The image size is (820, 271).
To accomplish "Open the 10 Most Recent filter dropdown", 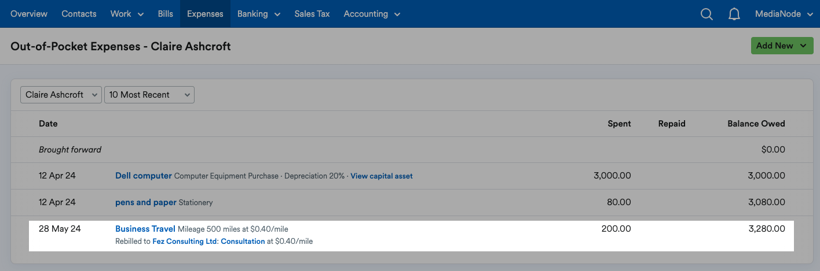I will pyautogui.click(x=149, y=95).
